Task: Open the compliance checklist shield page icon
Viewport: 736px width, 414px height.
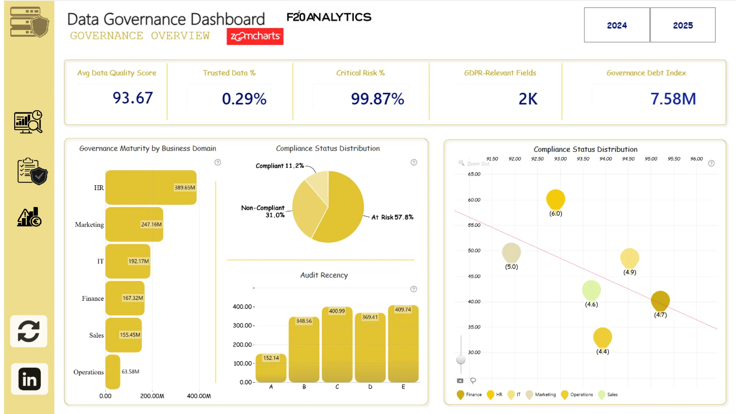Action: click(x=32, y=171)
